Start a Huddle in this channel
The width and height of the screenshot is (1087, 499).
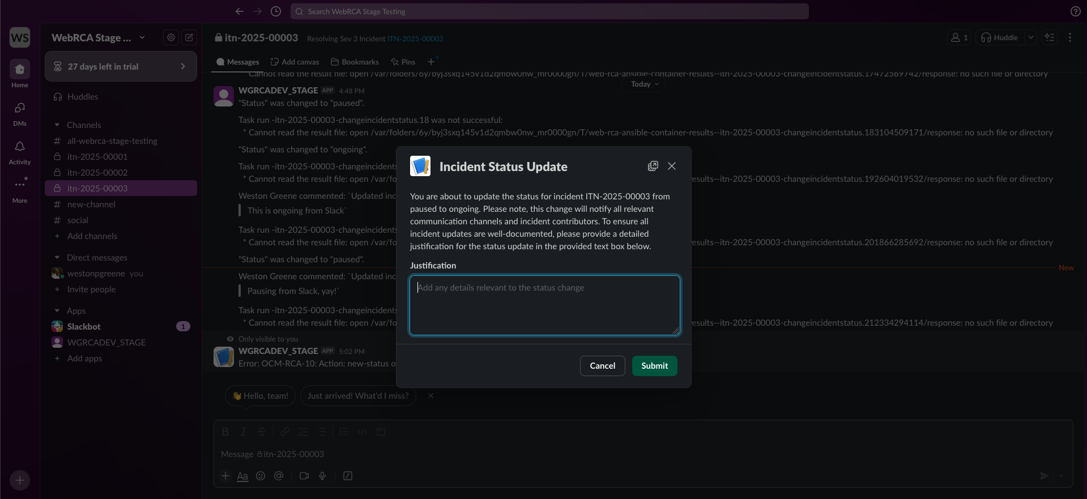pos(1000,37)
